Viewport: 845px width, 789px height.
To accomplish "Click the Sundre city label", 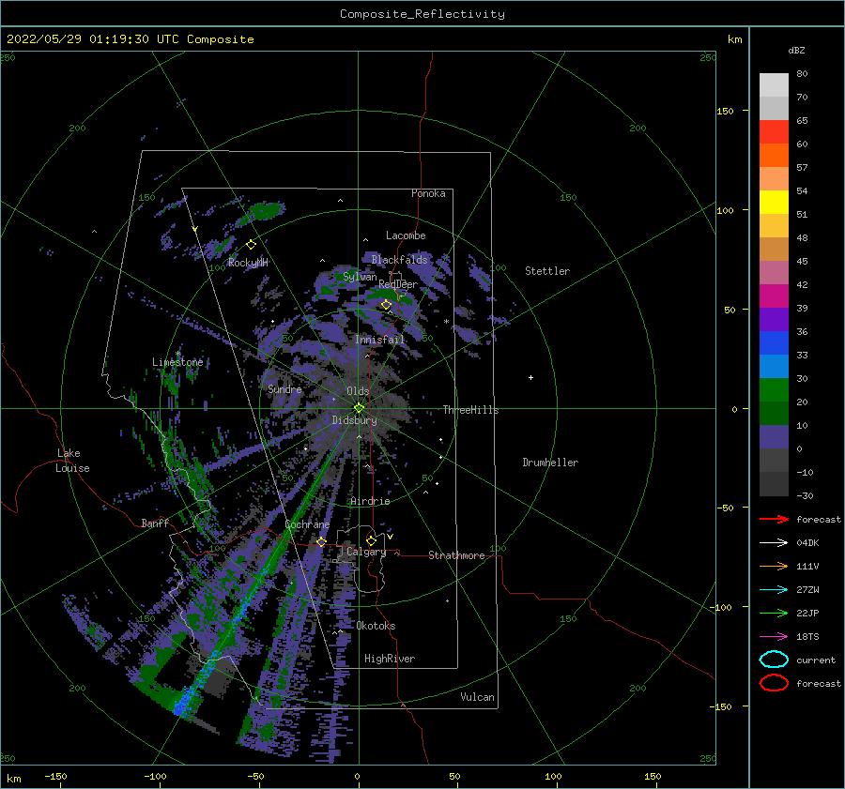I will click(x=284, y=389).
